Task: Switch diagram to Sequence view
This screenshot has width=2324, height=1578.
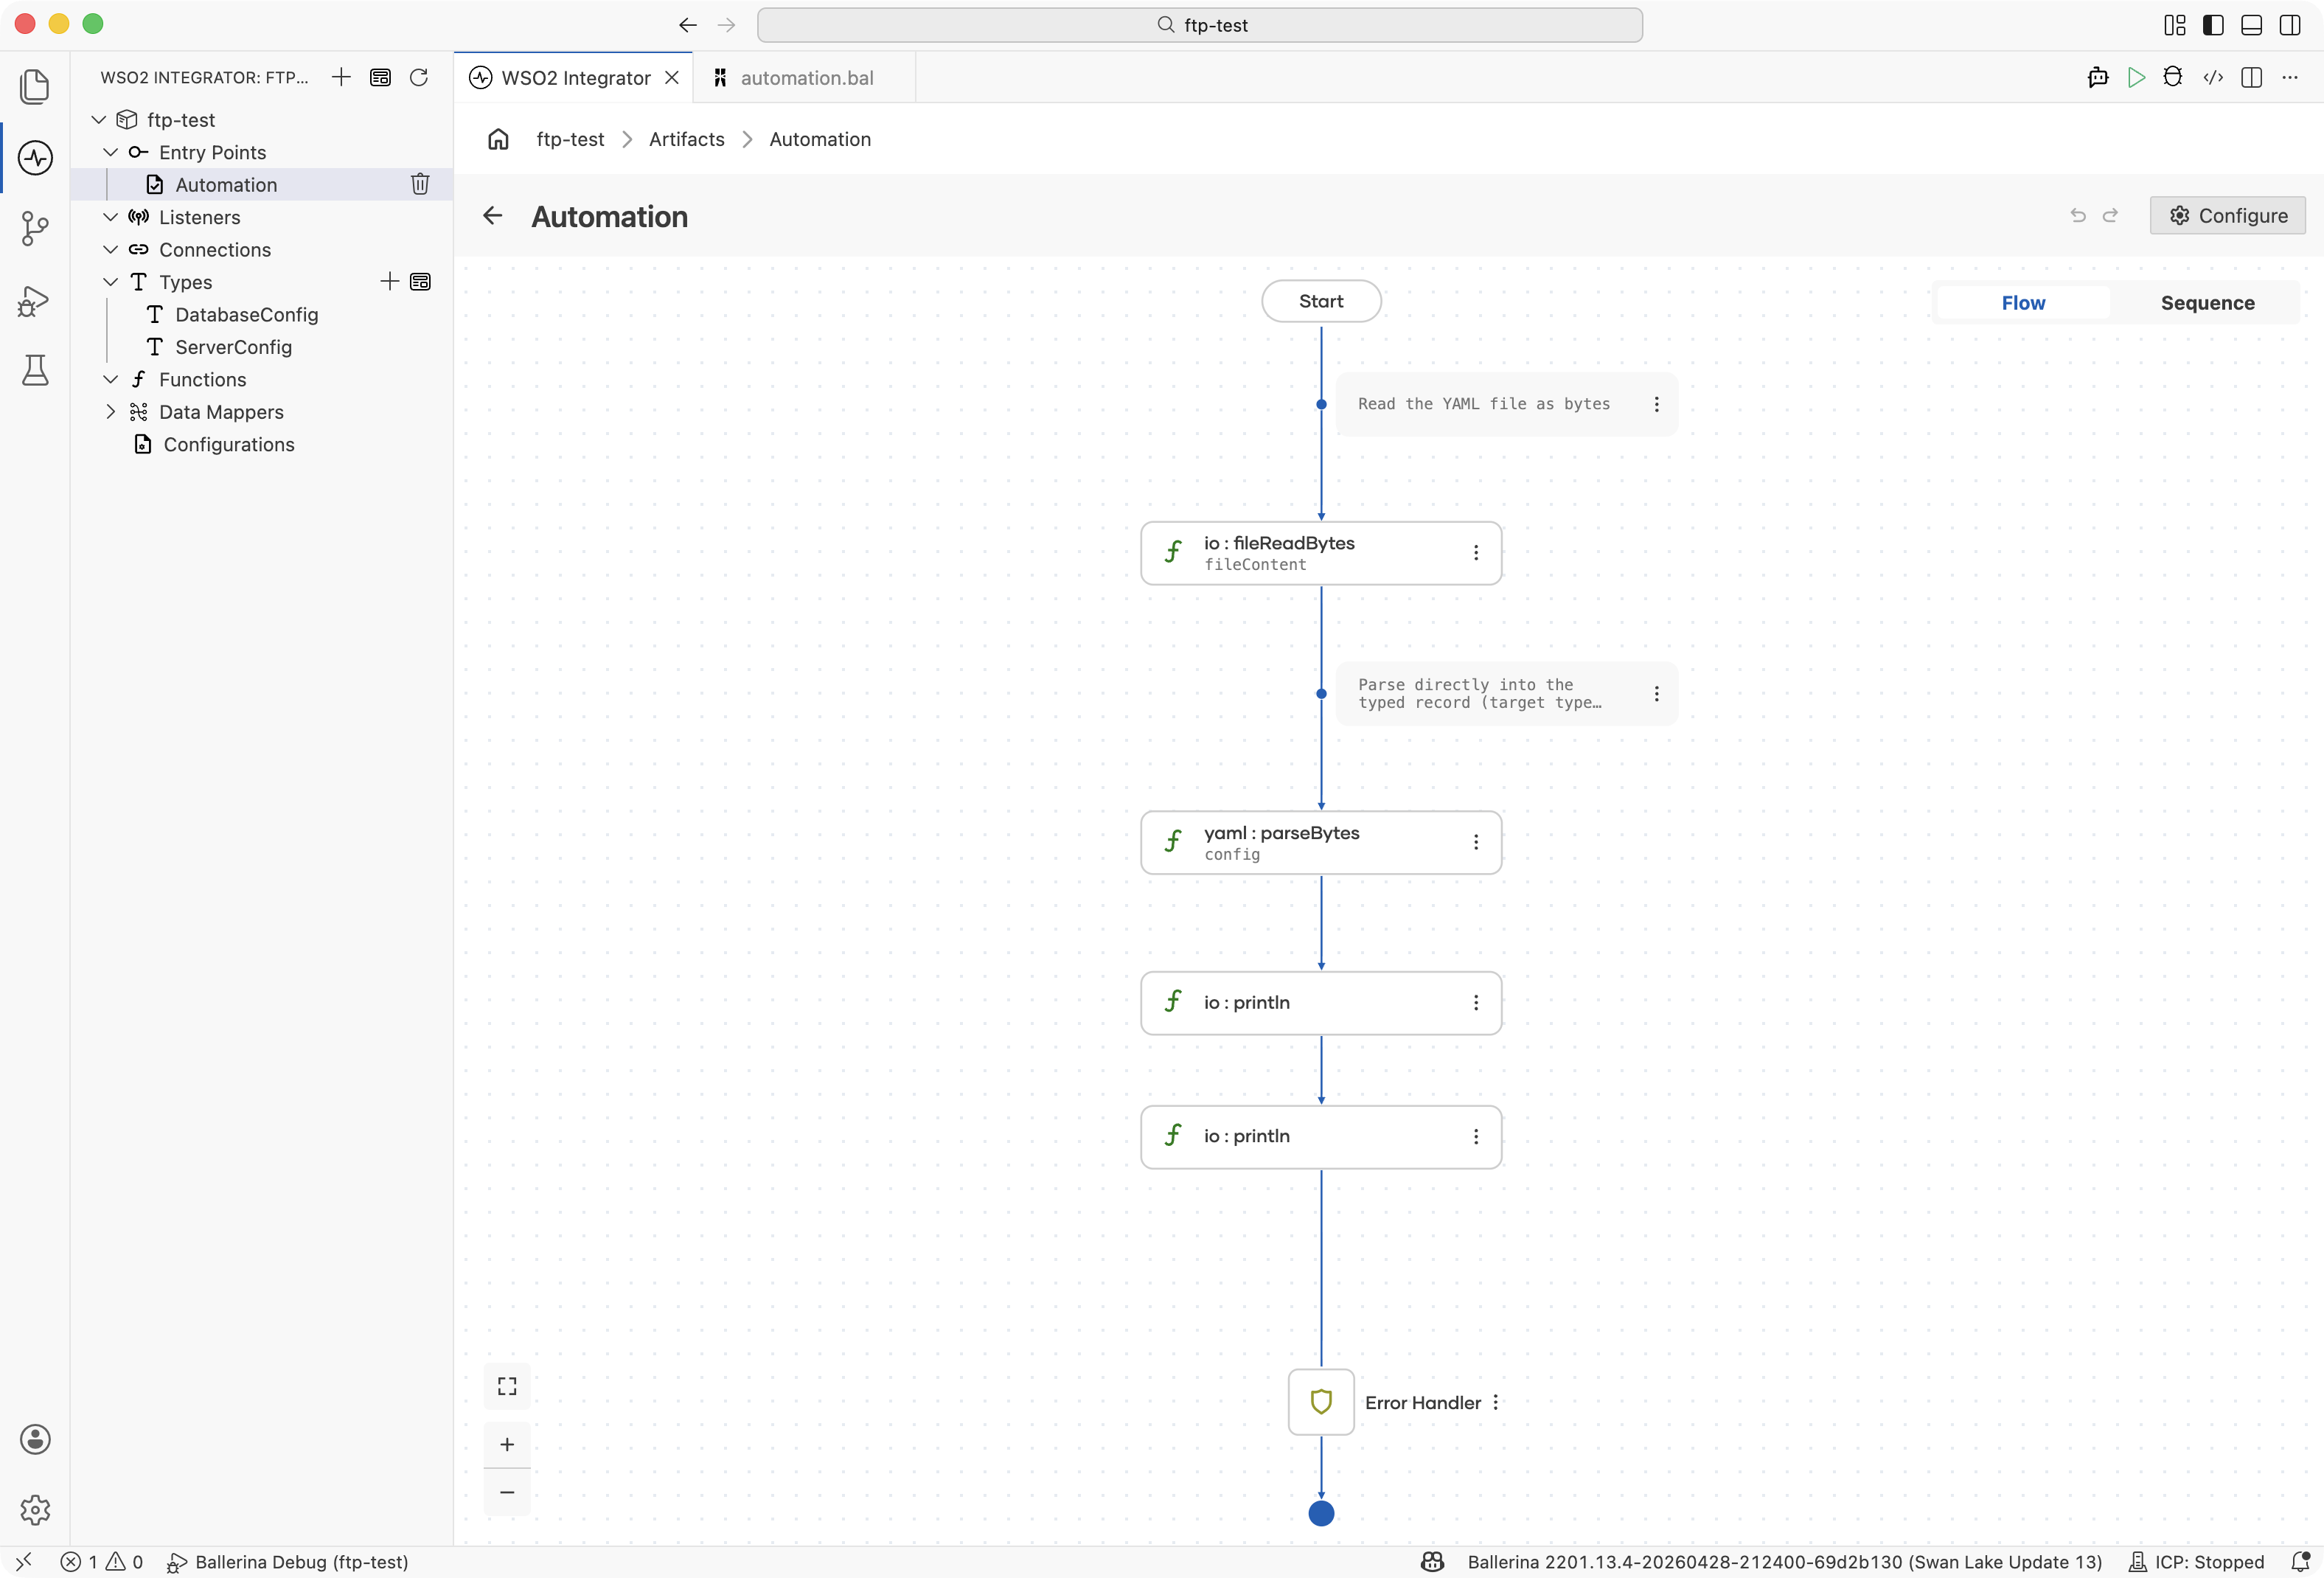Action: click(2207, 303)
